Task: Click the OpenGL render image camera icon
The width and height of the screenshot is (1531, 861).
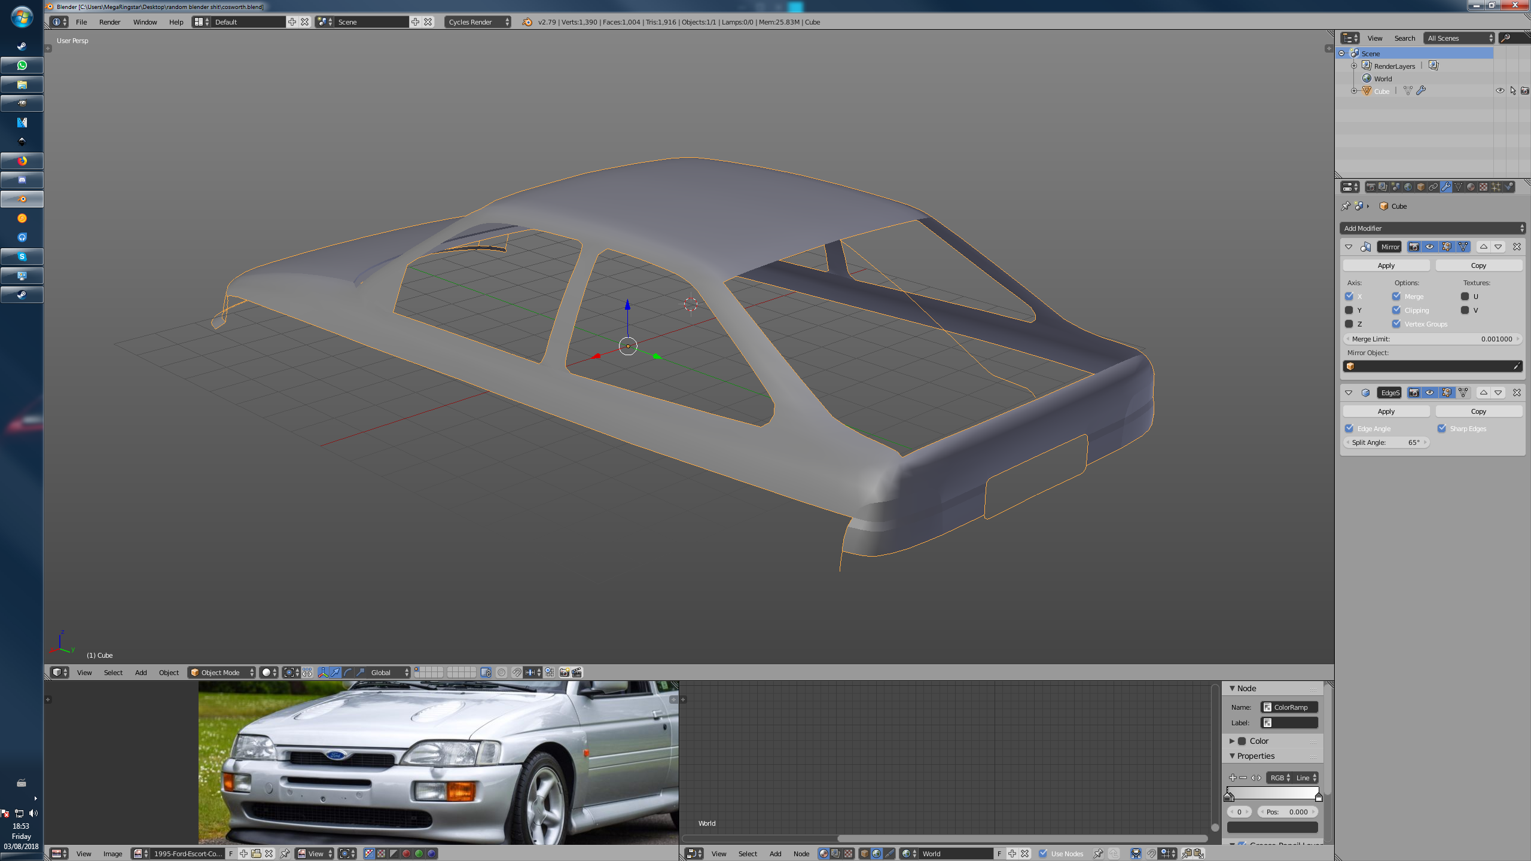Action: pyautogui.click(x=563, y=673)
